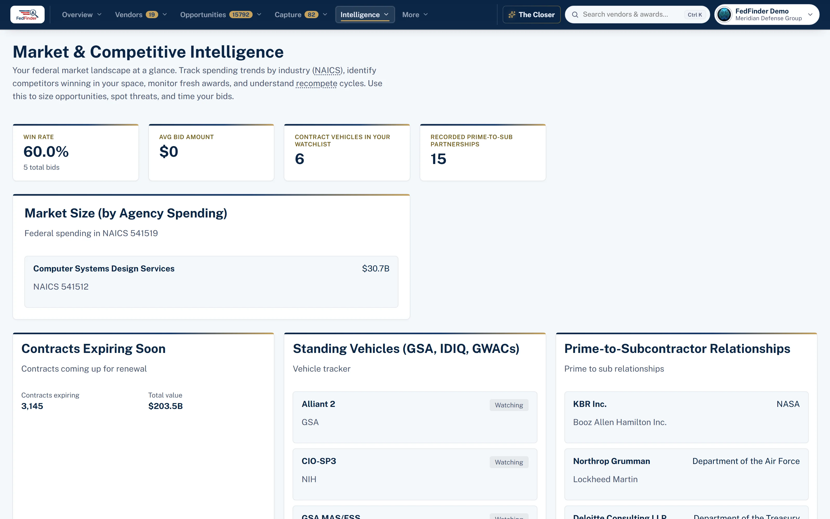The width and height of the screenshot is (830, 519).
Task: Open the More nav item
Action: [x=415, y=15]
